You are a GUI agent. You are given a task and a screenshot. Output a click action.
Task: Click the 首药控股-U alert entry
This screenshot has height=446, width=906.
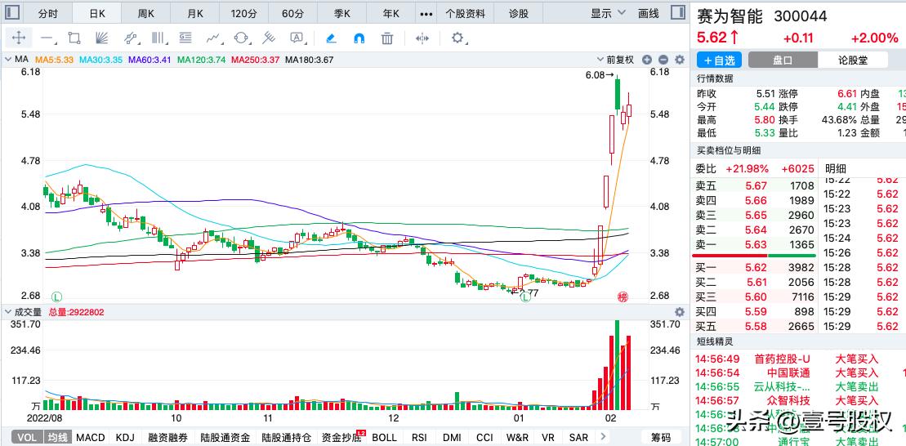click(x=783, y=359)
